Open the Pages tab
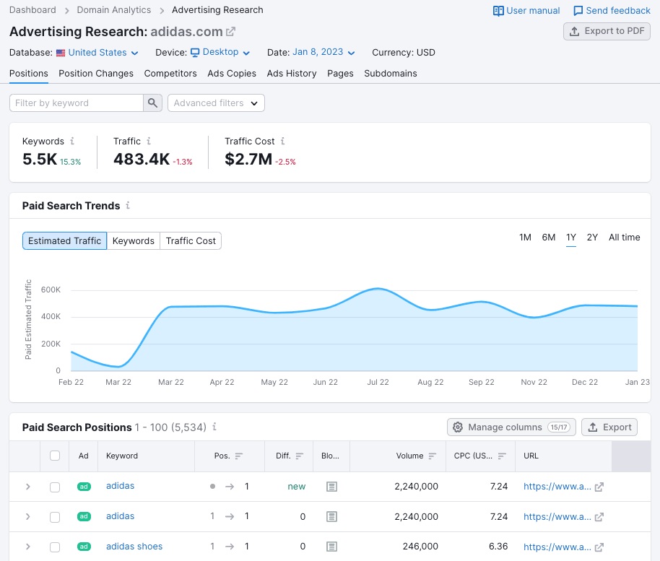This screenshot has height=561, width=660. (340, 74)
